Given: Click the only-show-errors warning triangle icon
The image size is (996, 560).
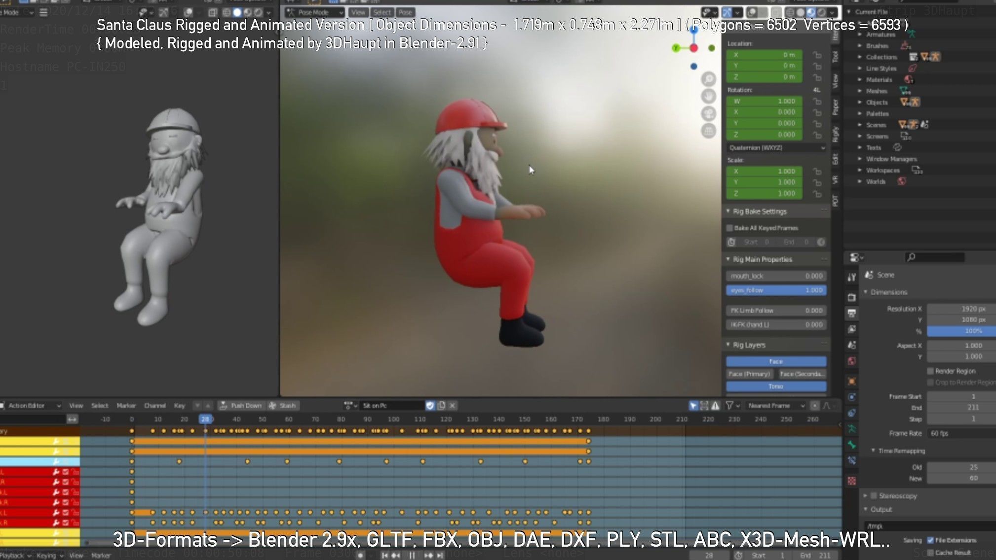Looking at the screenshot, I should (x=715, y=405).
